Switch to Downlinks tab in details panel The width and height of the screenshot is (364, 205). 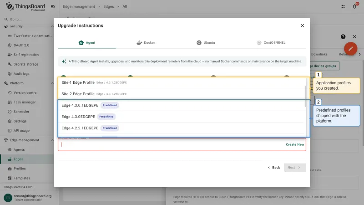click(319, 54)
